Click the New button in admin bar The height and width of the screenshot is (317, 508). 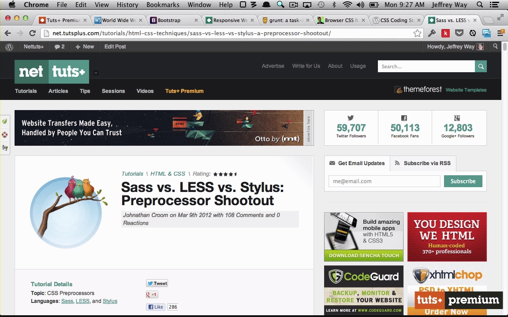(85, 47)
